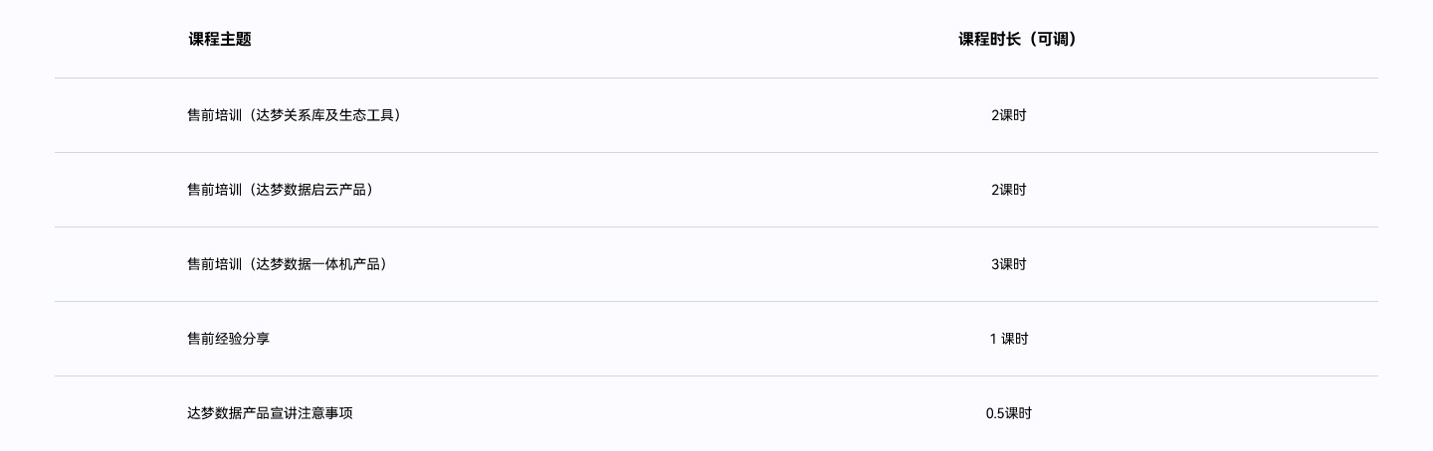Image resolution: width=1433 pixels, height=451 pixels.
Task: Click the 1 课时 duration cell
Action: click(x=1008, y=339)
